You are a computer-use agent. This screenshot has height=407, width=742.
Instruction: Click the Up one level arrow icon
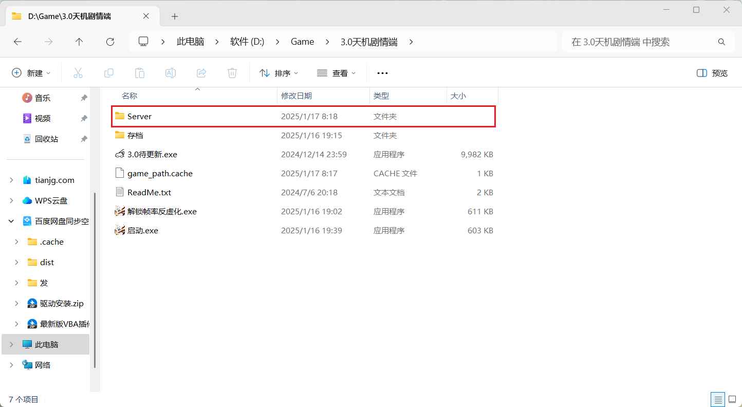tap(79, 42)
